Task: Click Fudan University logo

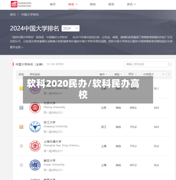Action: click(35, 165)
